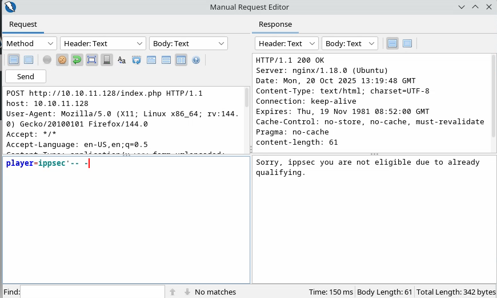Open the response Body: Text dropdown
Viewport: 497px width, 298px height.
350,43
